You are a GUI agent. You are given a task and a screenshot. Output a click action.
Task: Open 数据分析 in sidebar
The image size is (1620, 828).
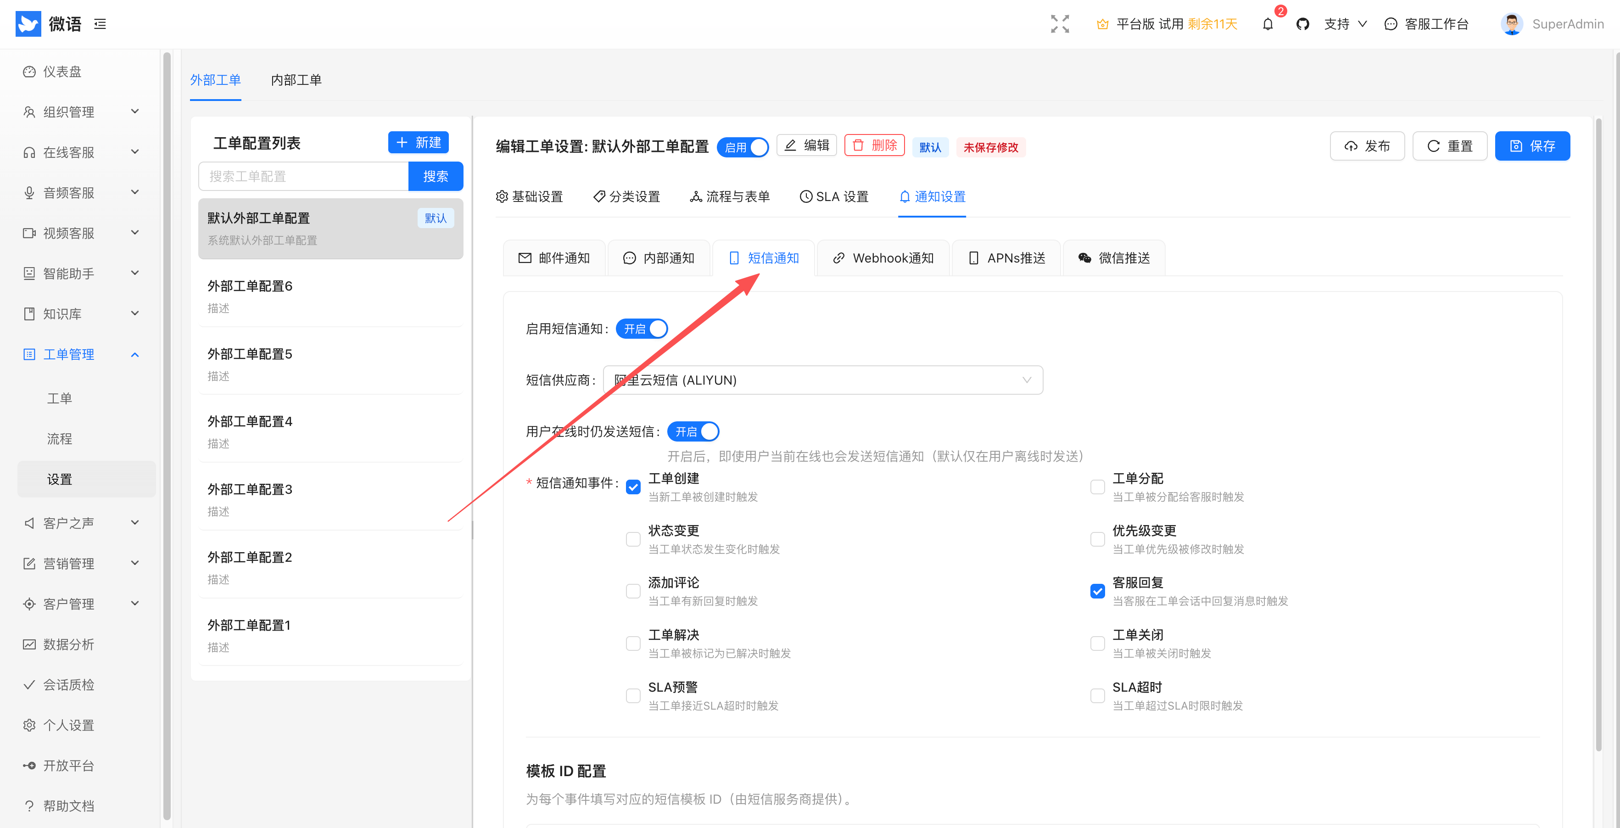tap(68, 644)
